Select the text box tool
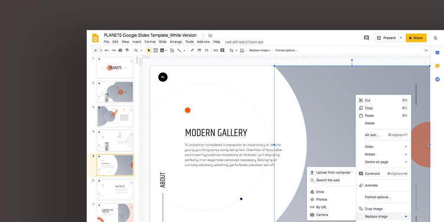This screenshot has height=222, width=444. click(156, 50)
